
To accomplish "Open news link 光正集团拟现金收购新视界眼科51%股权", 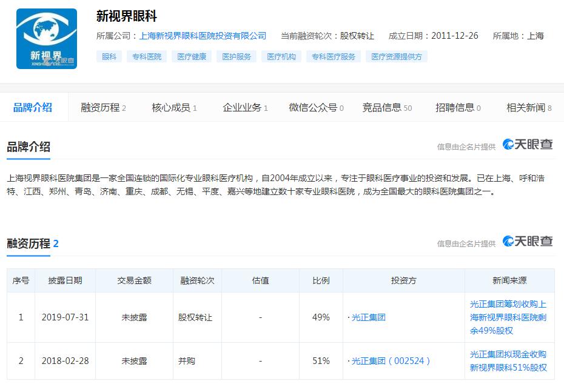I will click(508, 361).
